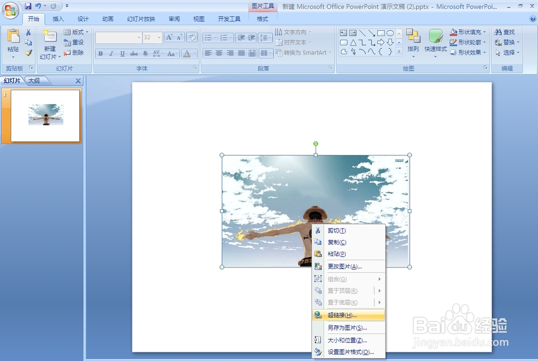Viewport: 538px width, 361px height.
Task: Open the View (视图) ribbon tab
Action: click(x=199, y=19)
